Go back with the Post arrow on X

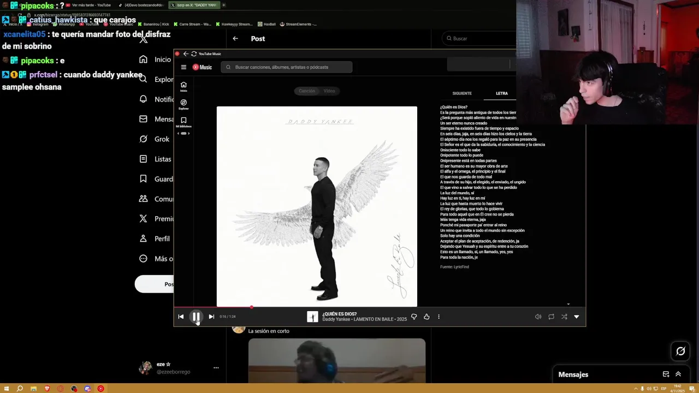(x=235, y=39)
